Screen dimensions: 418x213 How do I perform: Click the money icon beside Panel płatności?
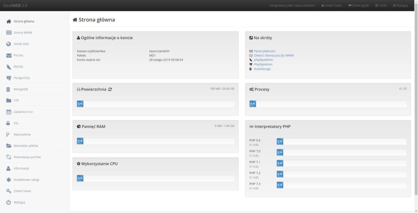pos(251,51)
